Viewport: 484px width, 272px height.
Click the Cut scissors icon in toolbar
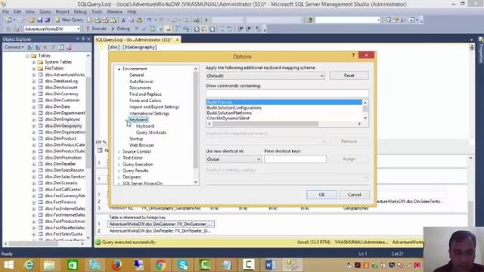pos(123,20)
